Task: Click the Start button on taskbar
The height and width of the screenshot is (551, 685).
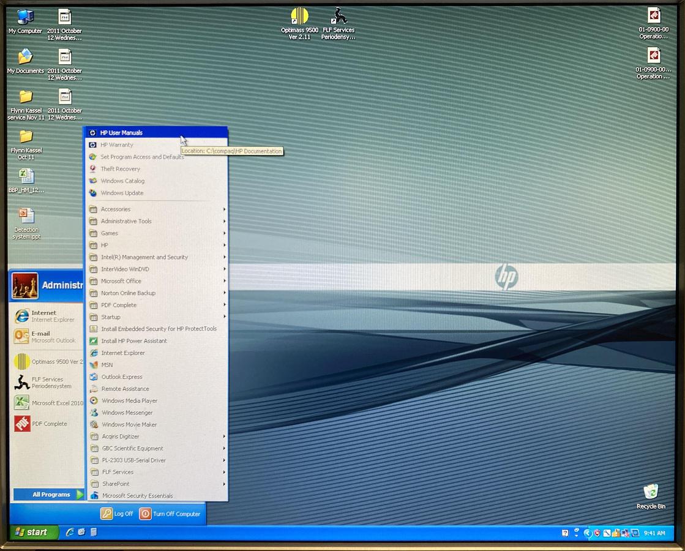Action: tap(33, 533)
